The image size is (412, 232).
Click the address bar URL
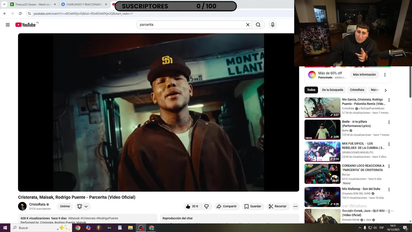tap(83, 14)
